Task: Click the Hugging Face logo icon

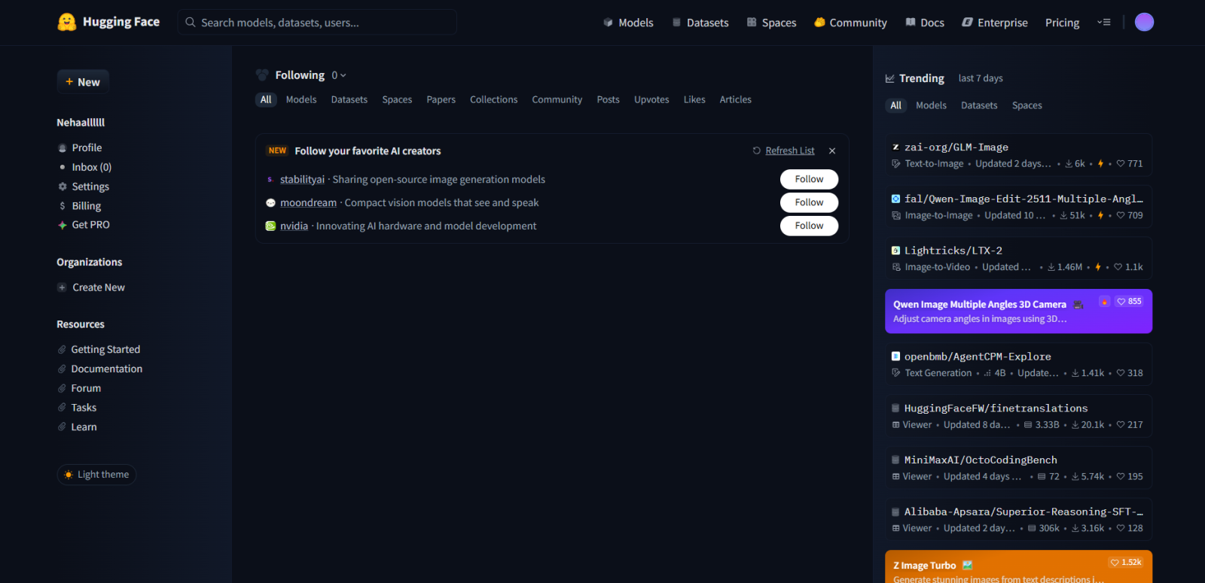Action: pyautogui.click(x=67, y=22)
